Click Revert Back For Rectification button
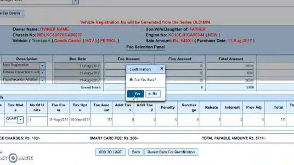This screenshot has width=294, height=165. (x=171, y=152)
